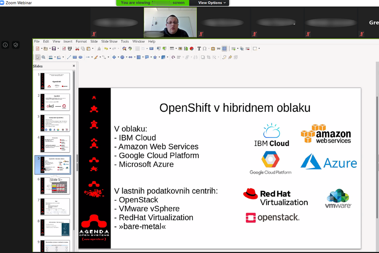Open the Format menu

tap(81, 41)
